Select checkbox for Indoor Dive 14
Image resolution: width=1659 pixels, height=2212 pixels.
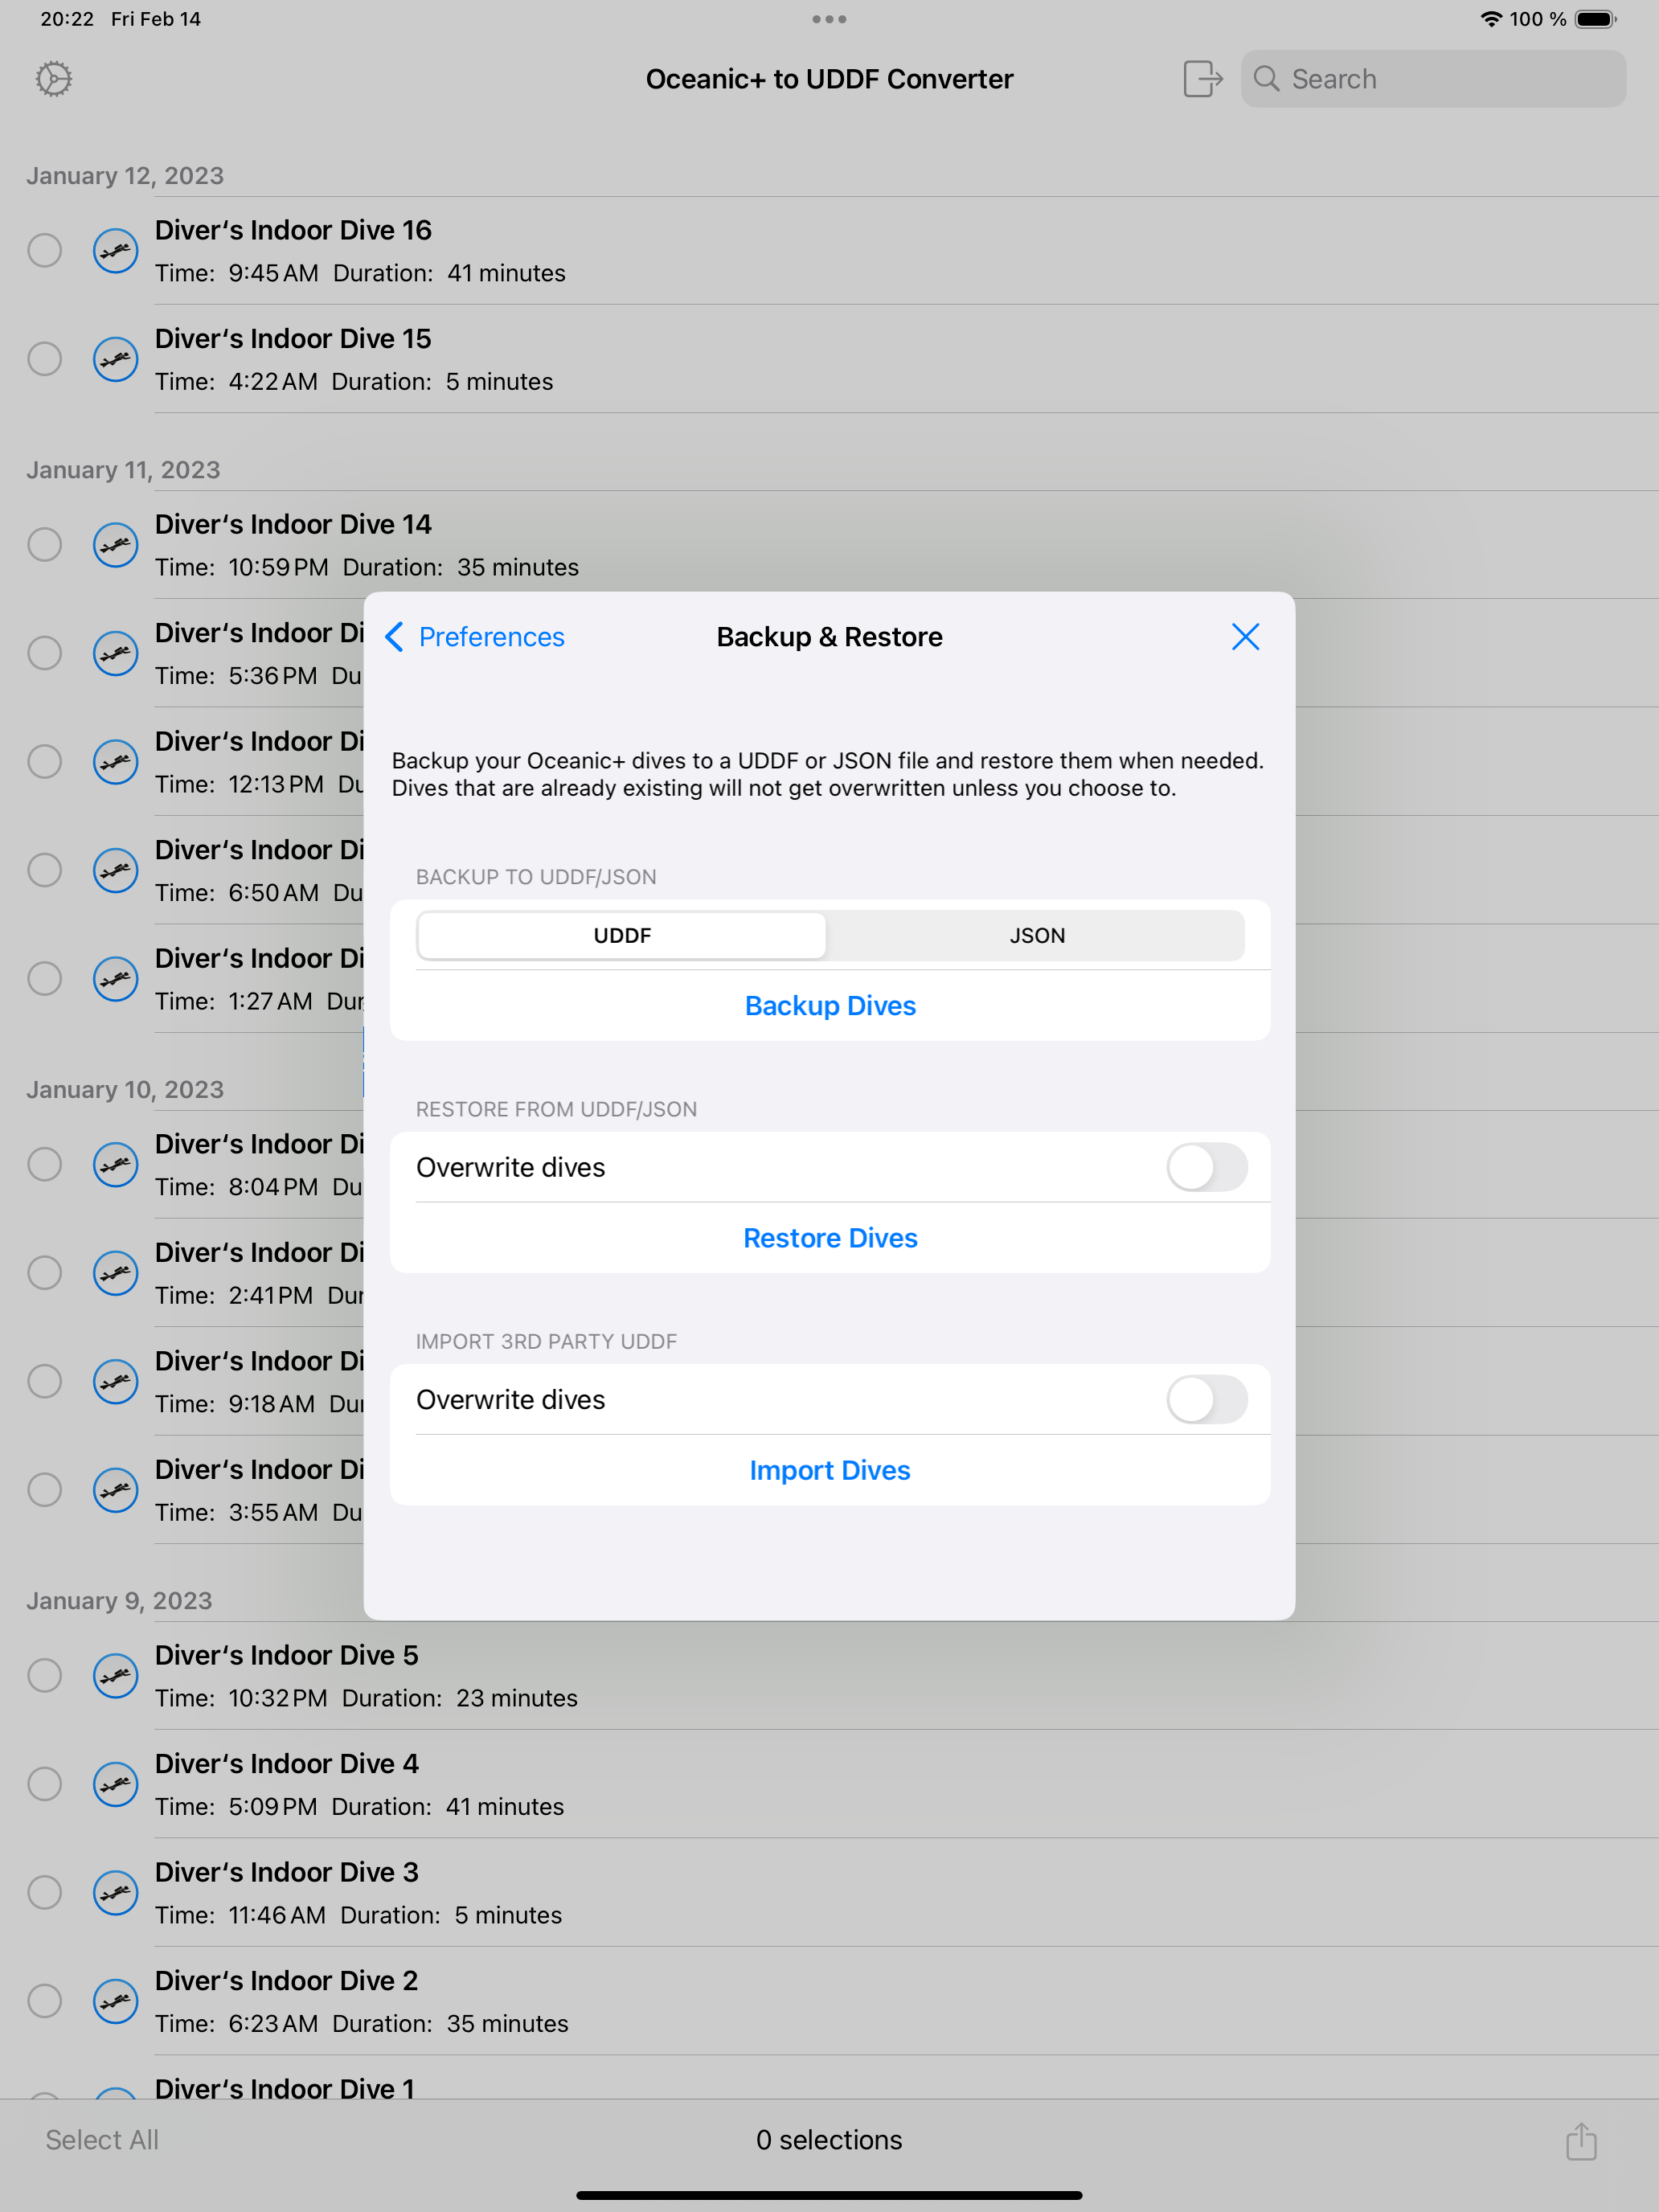tap(44, 545)
